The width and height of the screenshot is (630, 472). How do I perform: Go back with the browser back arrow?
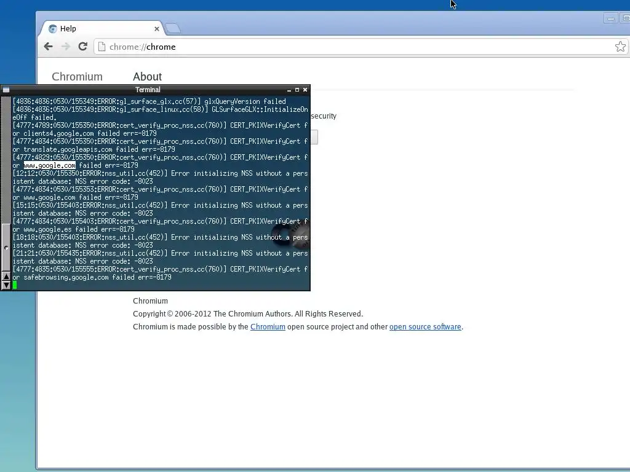pos(48,47)
